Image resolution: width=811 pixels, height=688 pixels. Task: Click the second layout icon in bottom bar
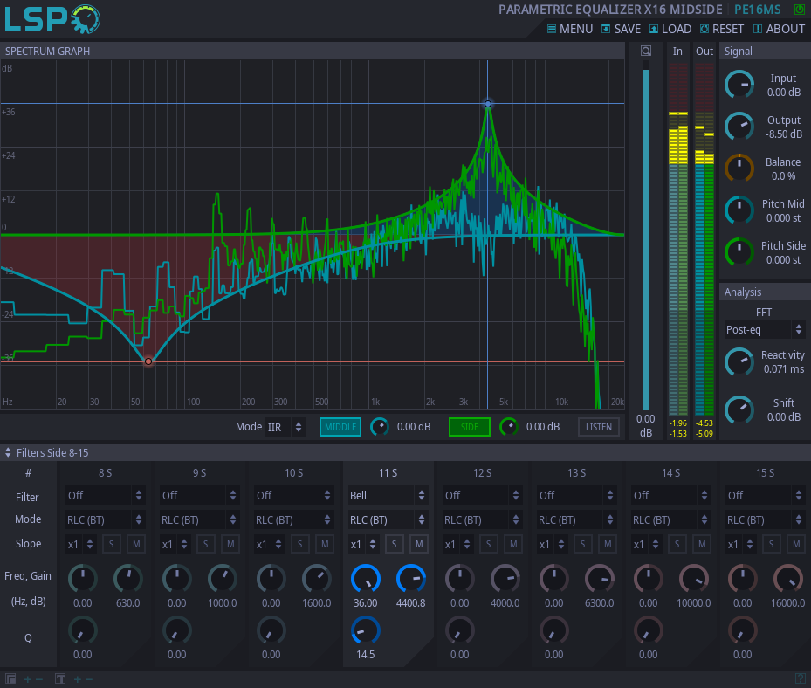(60, 678)
